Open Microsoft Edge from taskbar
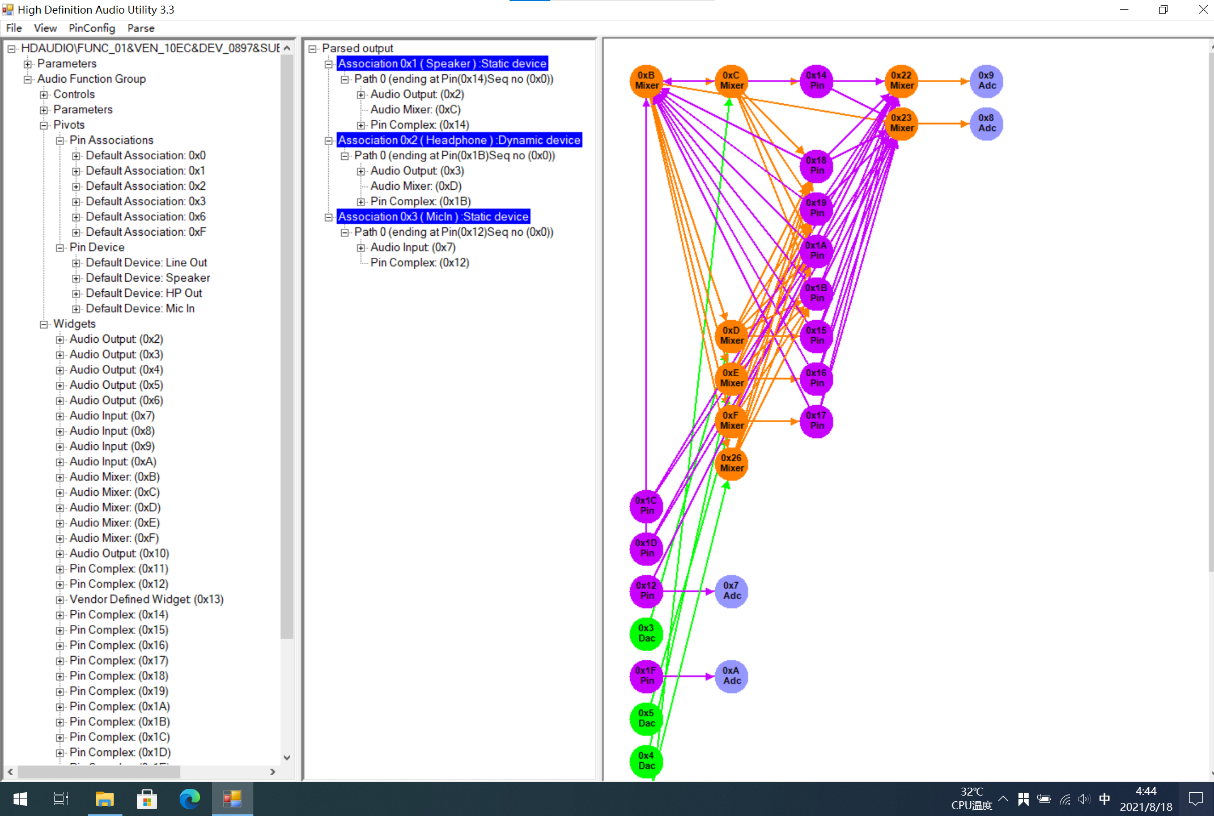Viewport: 1214px width, 816px height. [189, 799]
